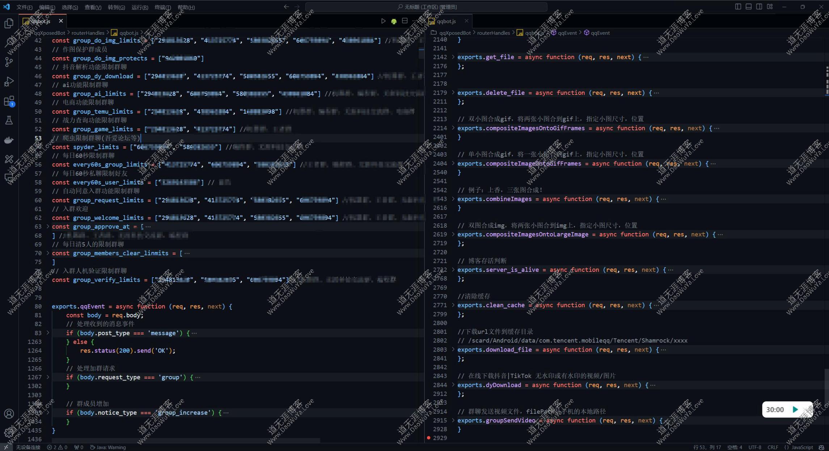
Task: Change indentation via 空格: 4
Action: [735, 447]
